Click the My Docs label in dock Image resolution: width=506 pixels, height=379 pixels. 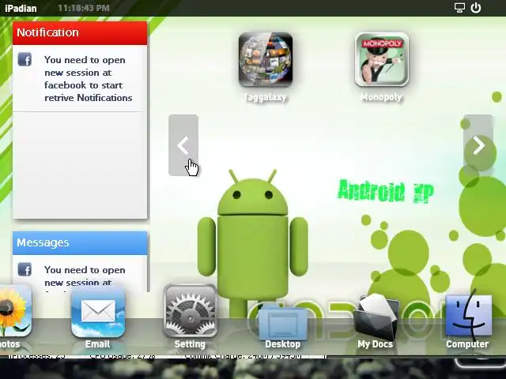pyautogui.click(x=375, y=344)
